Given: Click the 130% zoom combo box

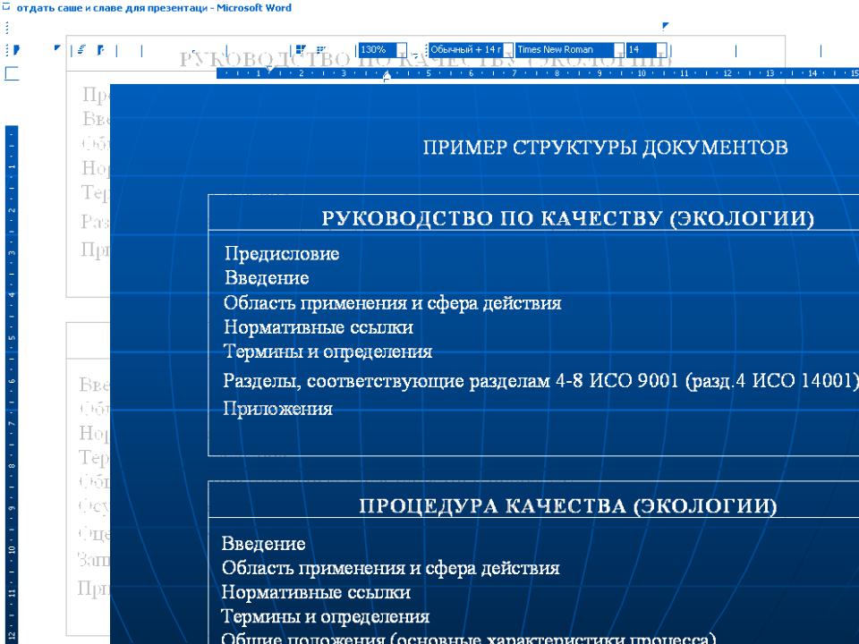Looking at the screenshot, I should coord(382,50).
